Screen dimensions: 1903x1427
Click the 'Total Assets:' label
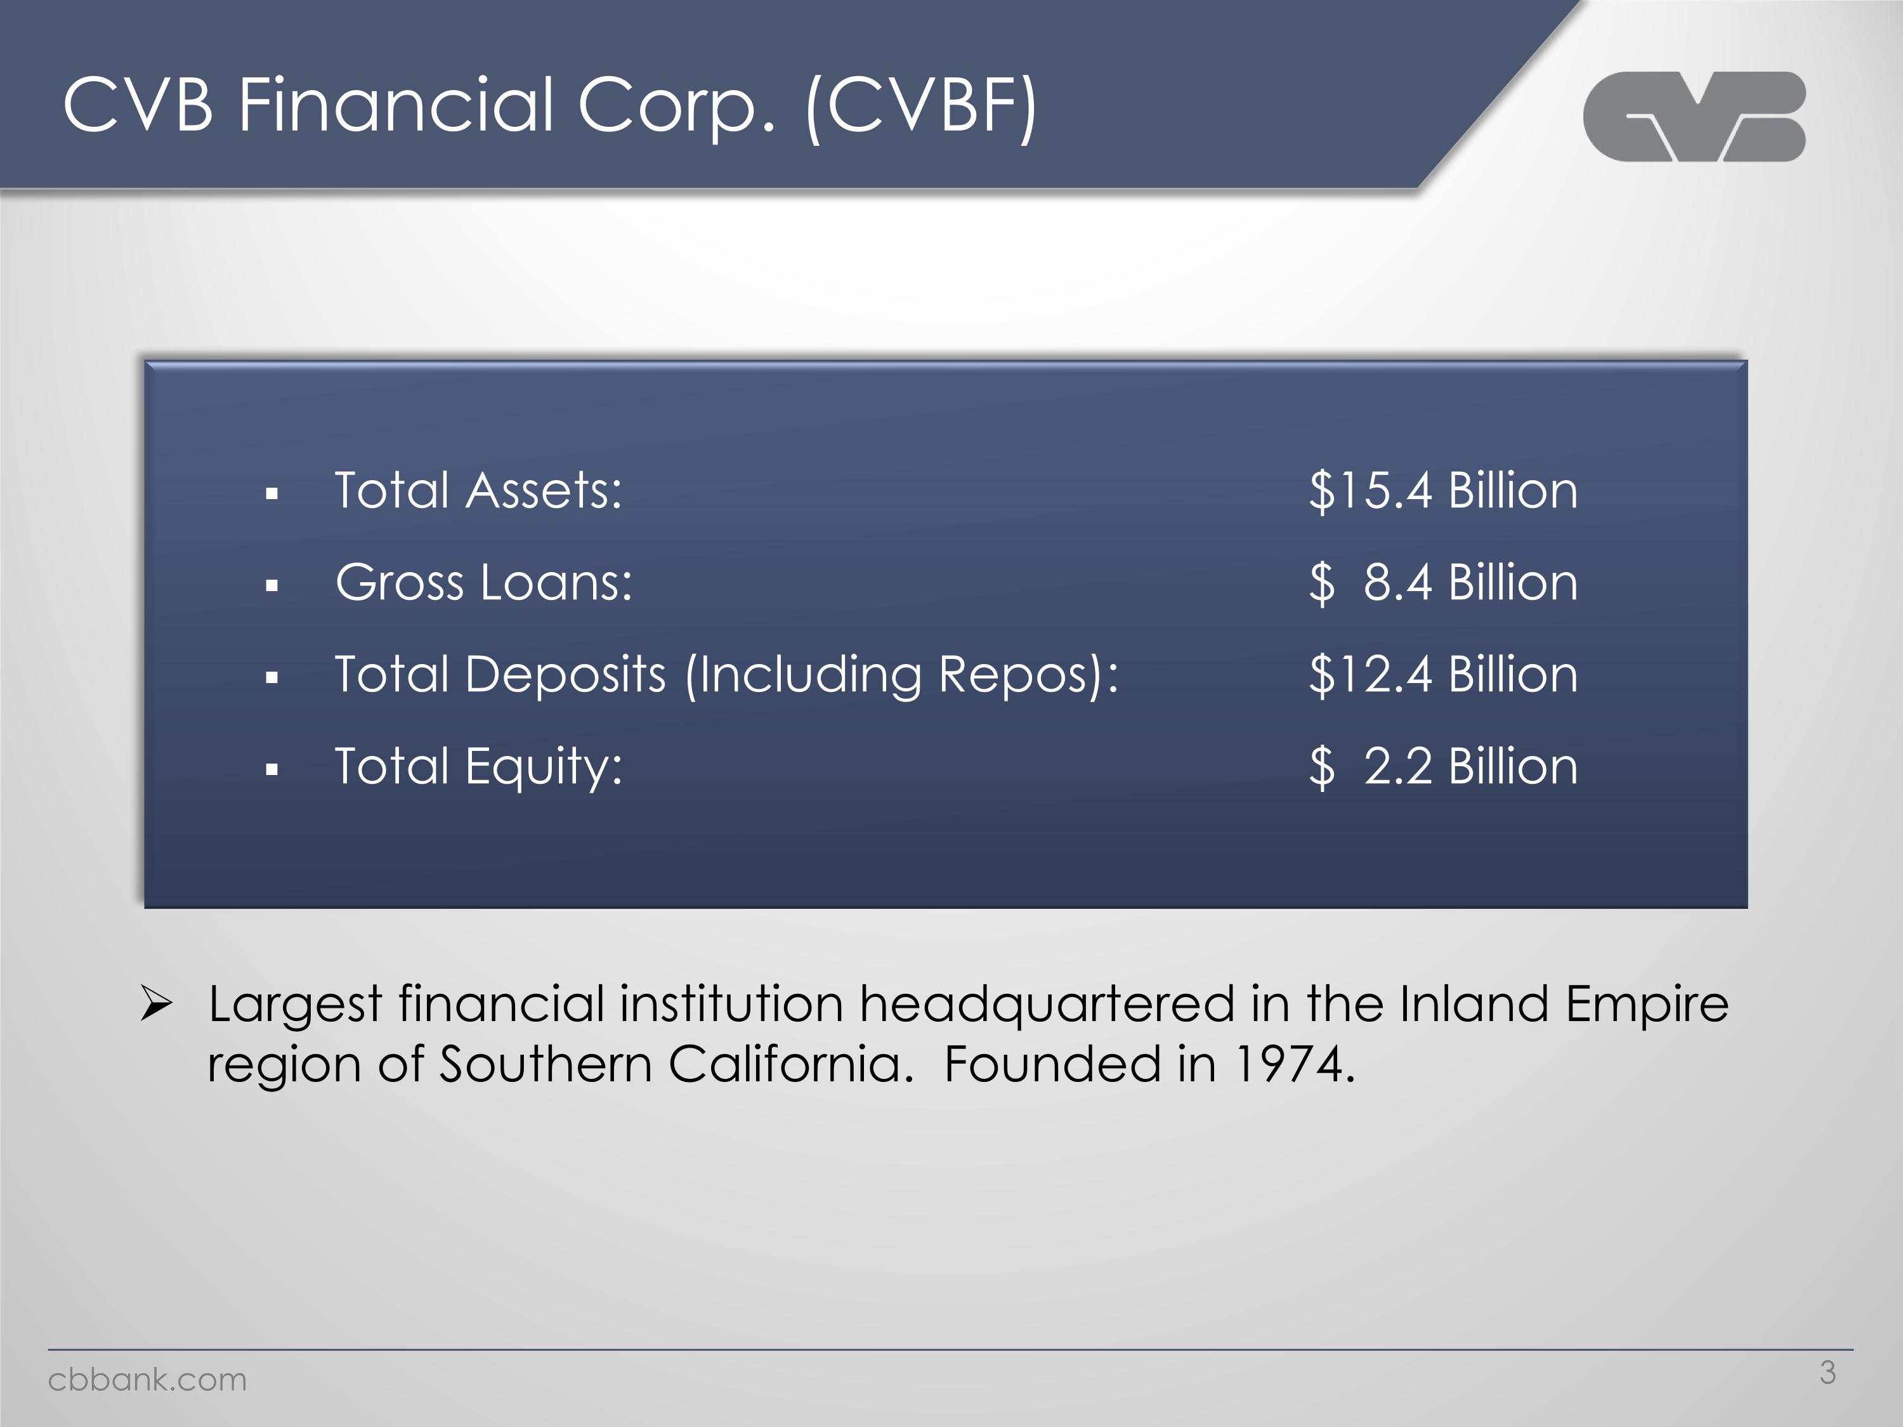pyautogui.click(x=478, y=490)
